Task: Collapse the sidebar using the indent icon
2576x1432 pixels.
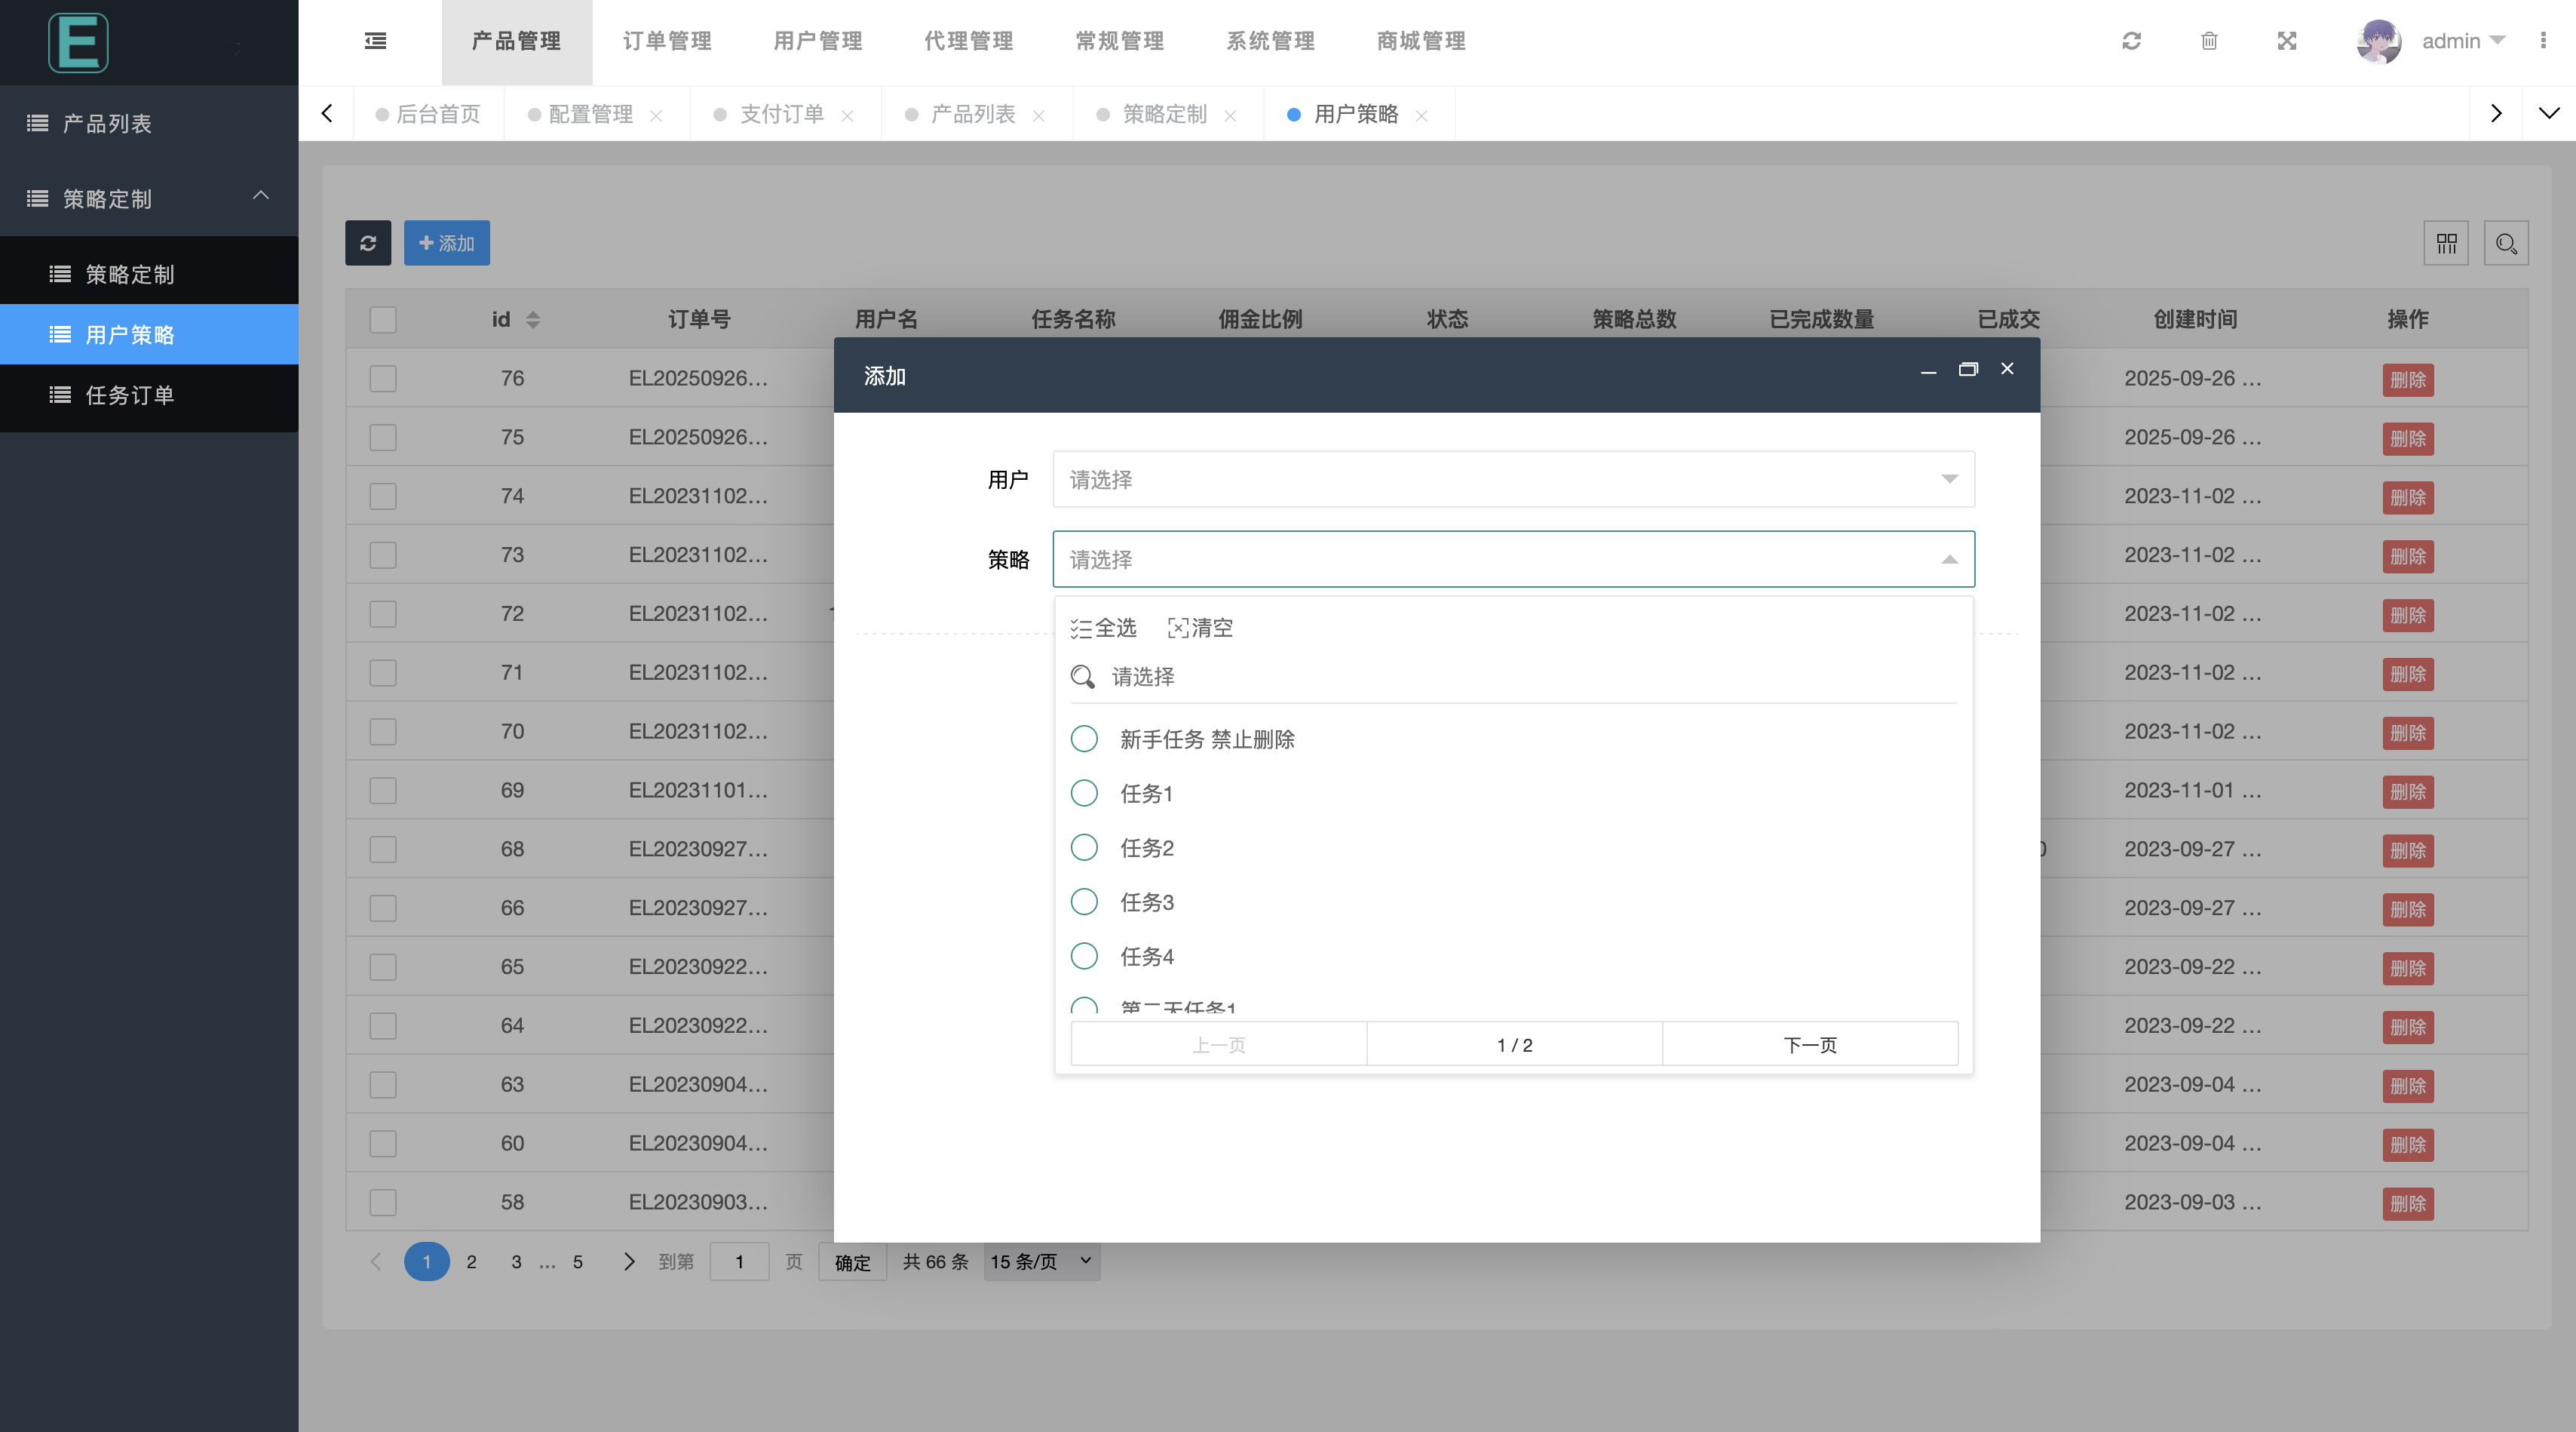Action: (x=375, y=41)
